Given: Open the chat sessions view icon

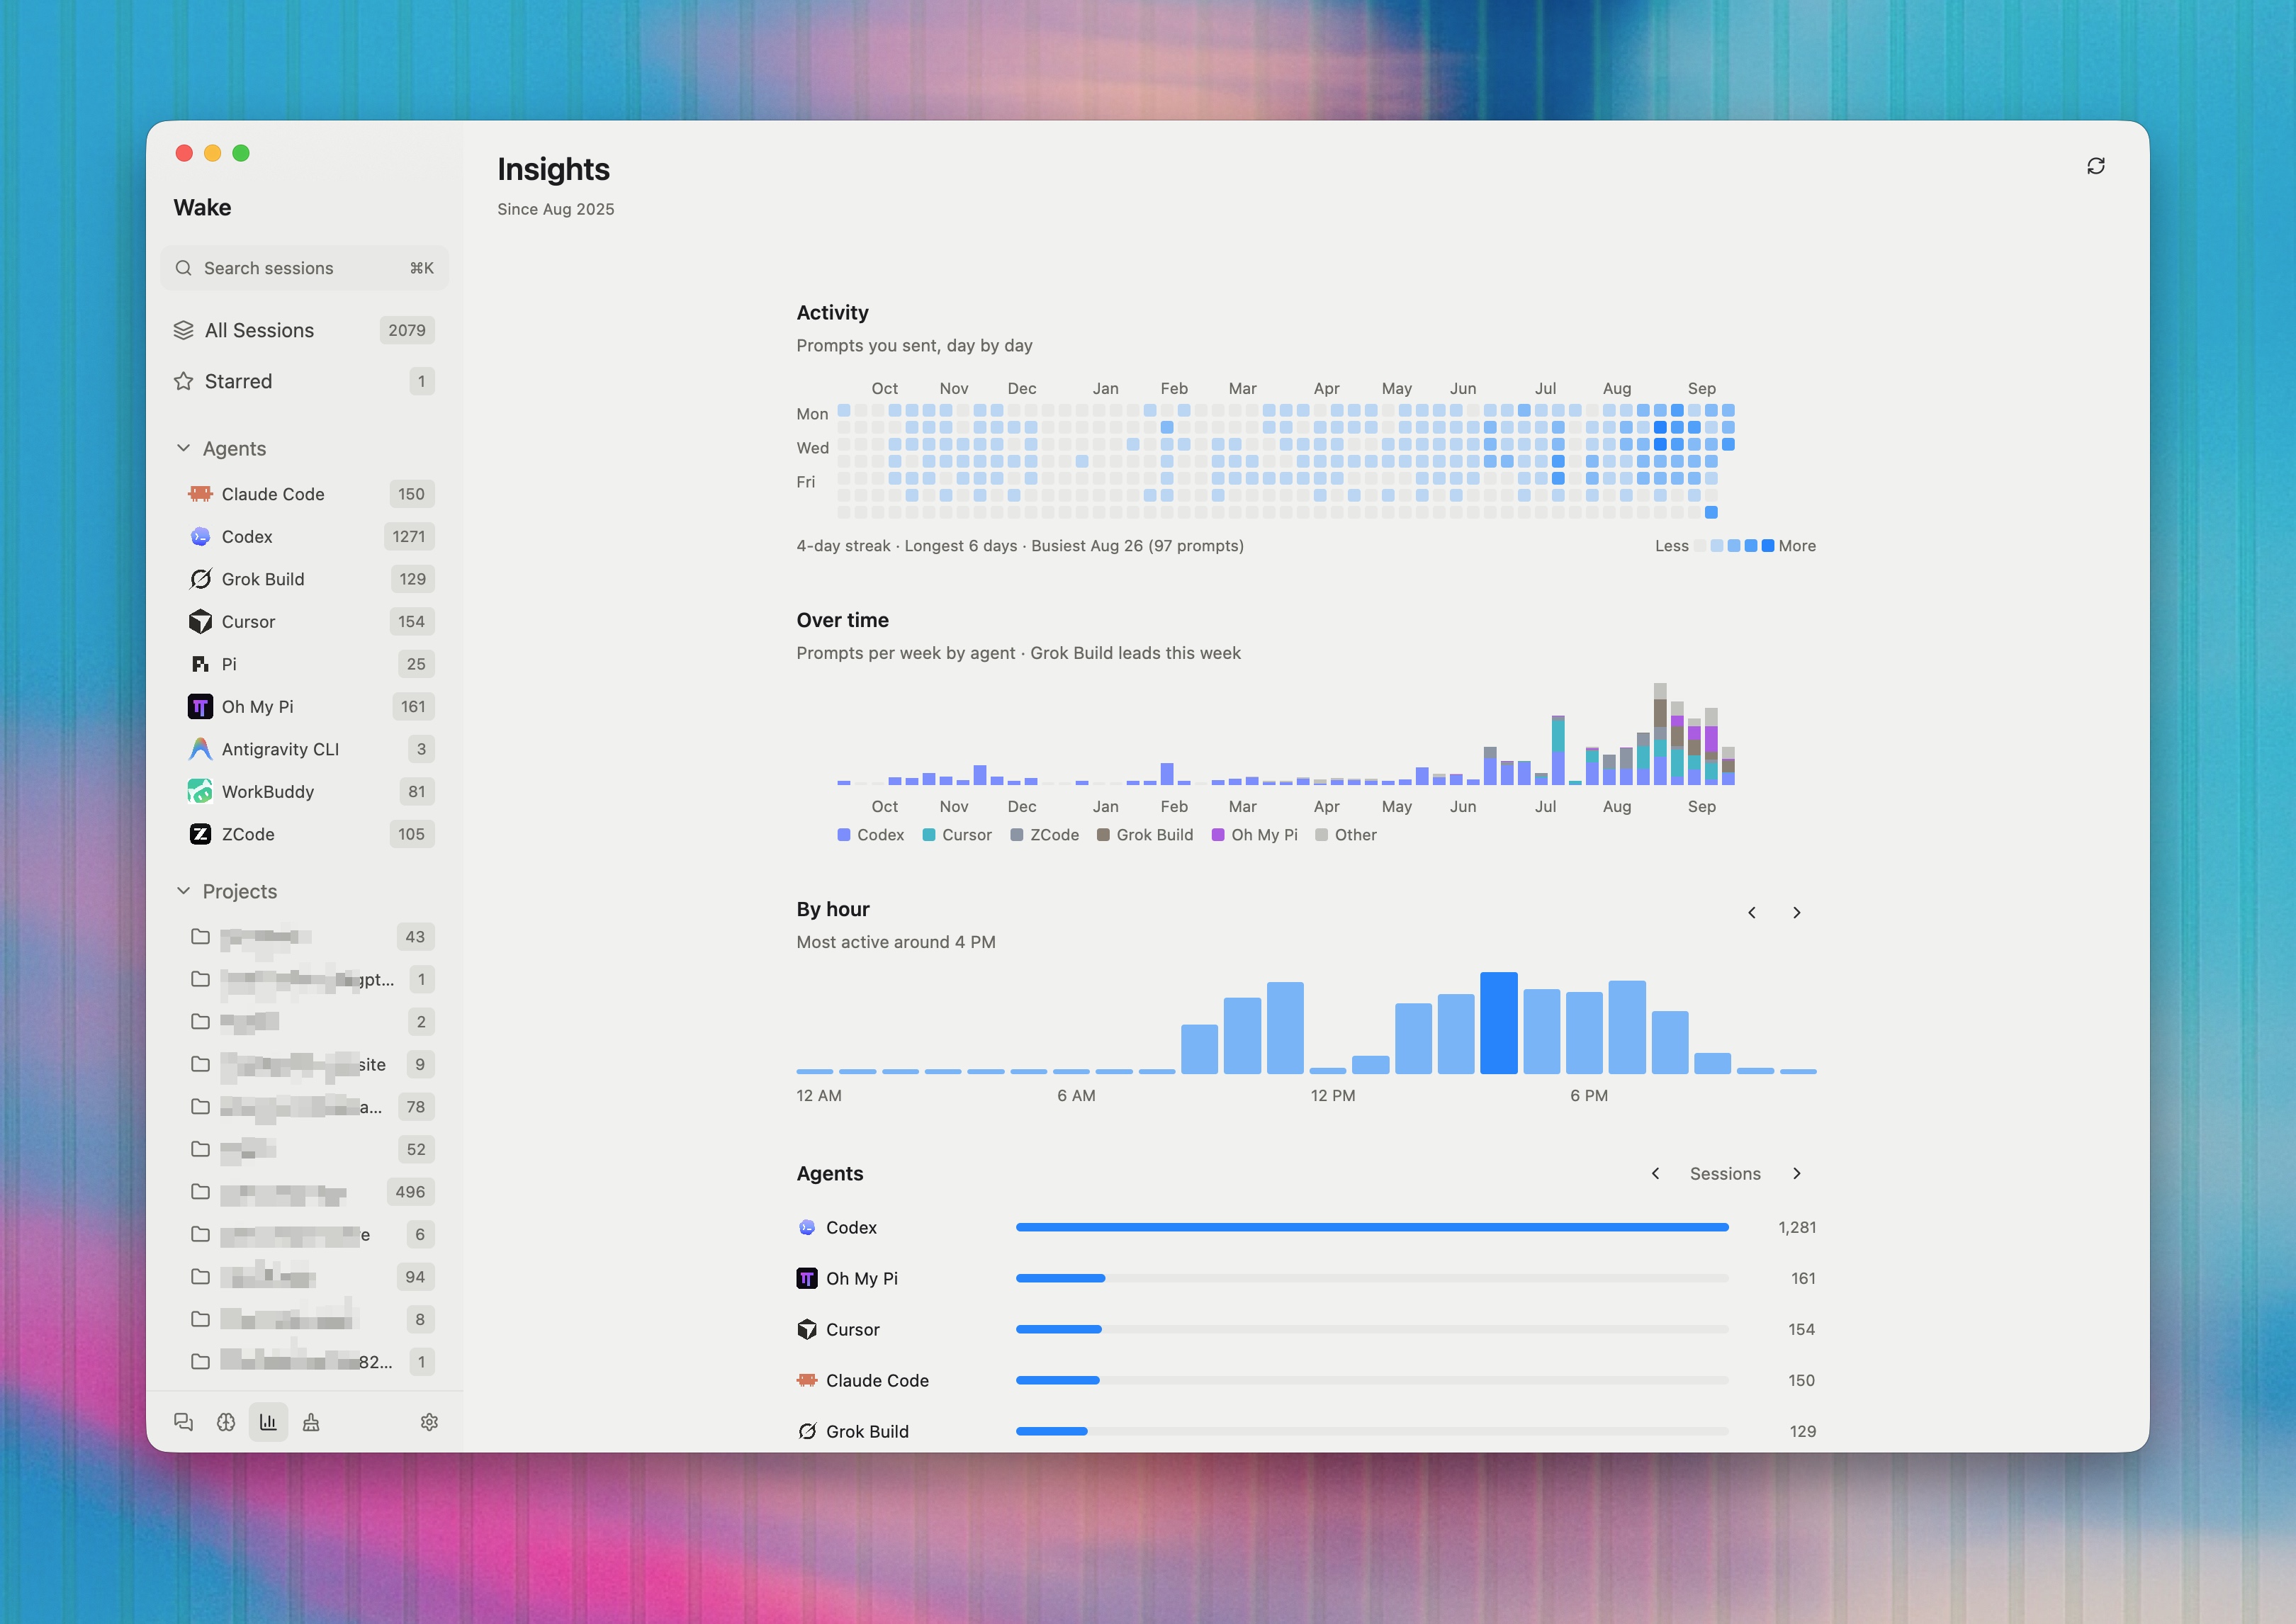Looking at the screenshot, I should pos(183,1421).
